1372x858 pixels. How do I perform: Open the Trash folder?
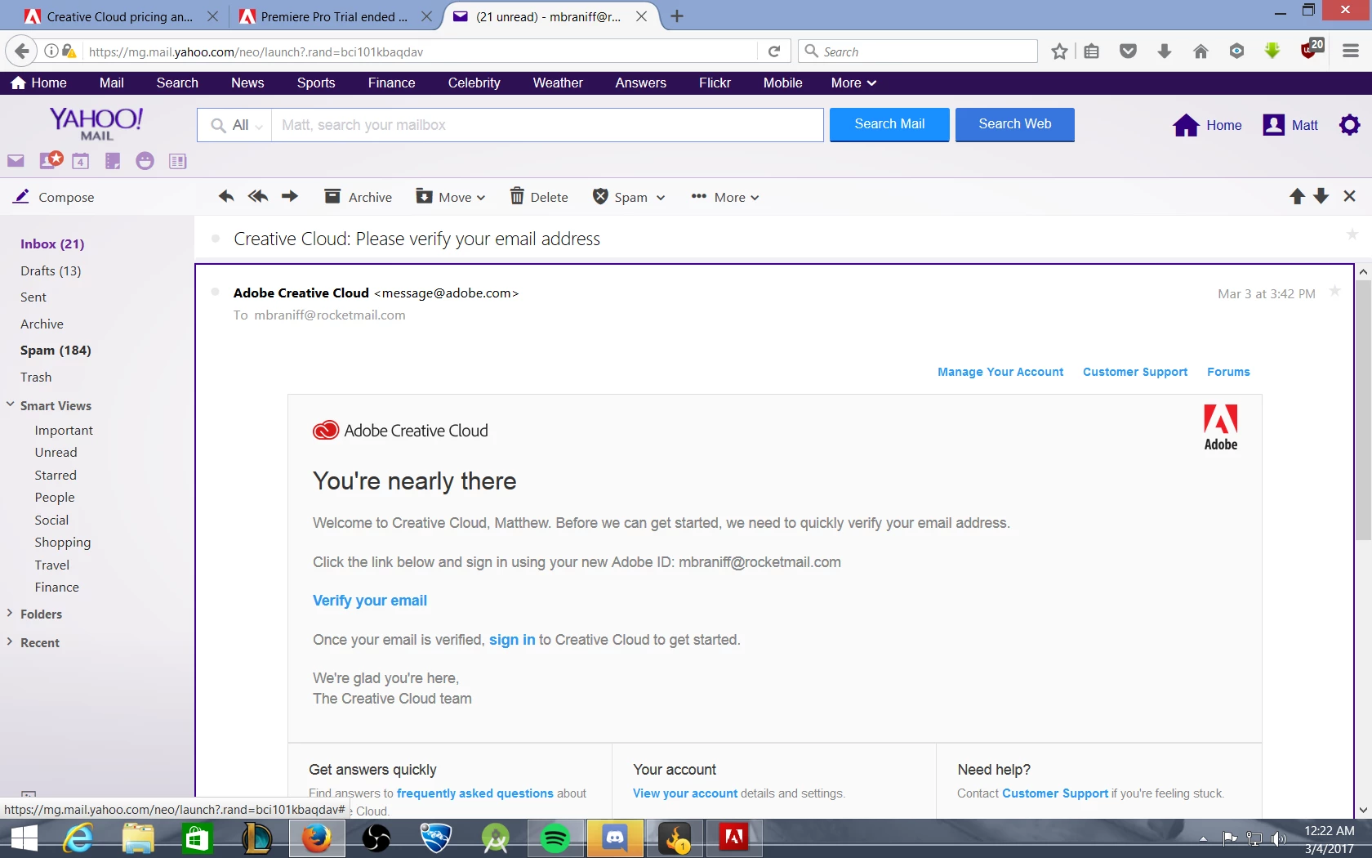tap(36, 377)
